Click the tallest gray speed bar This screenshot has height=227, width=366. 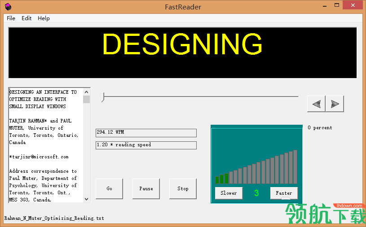pyautogui.click(x=295, y=166)
